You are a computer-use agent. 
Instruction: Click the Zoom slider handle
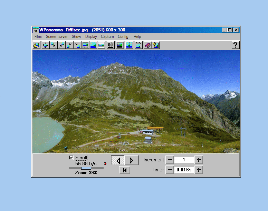[86, 168]
